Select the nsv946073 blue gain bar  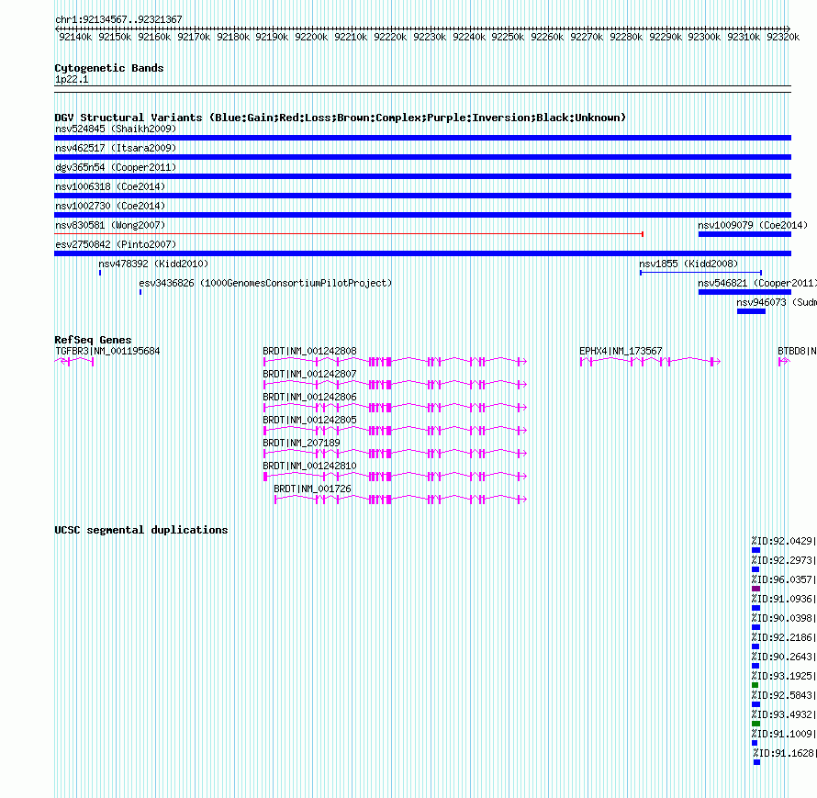click(751, 311)
